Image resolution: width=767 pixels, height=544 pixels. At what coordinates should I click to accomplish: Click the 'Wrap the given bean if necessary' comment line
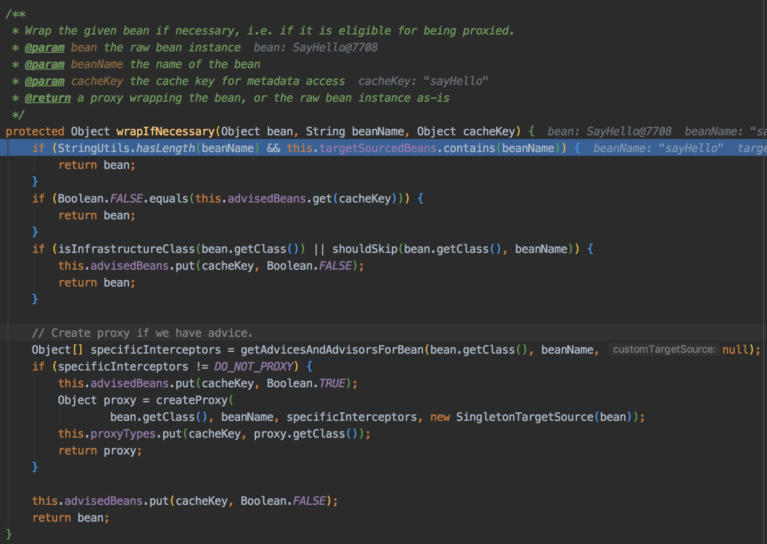(x=270, y=31)
